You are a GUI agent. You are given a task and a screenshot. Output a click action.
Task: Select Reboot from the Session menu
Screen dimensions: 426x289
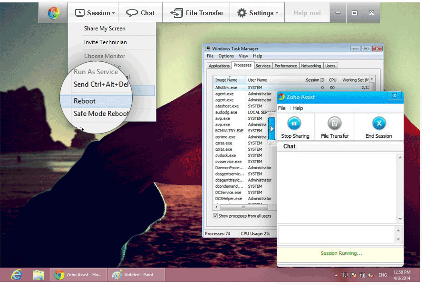coord(85,101)
